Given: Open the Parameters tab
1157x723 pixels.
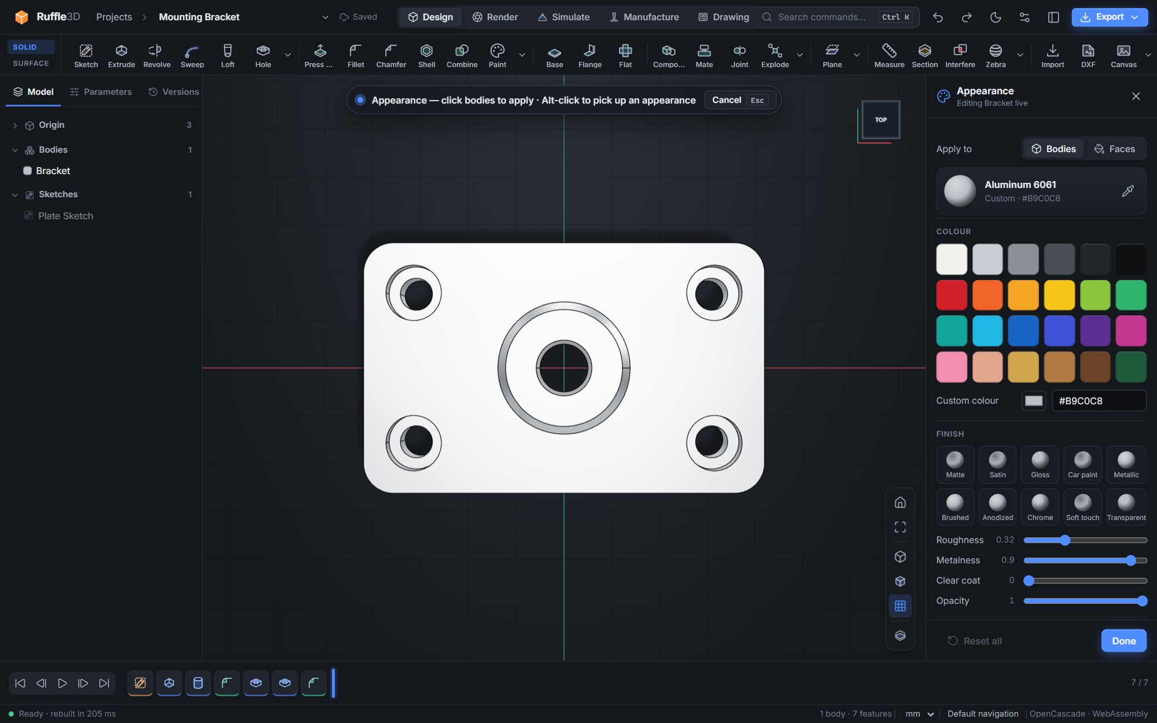Looking at the screenshot, I should pyautogui.click(x=101, y=92).
